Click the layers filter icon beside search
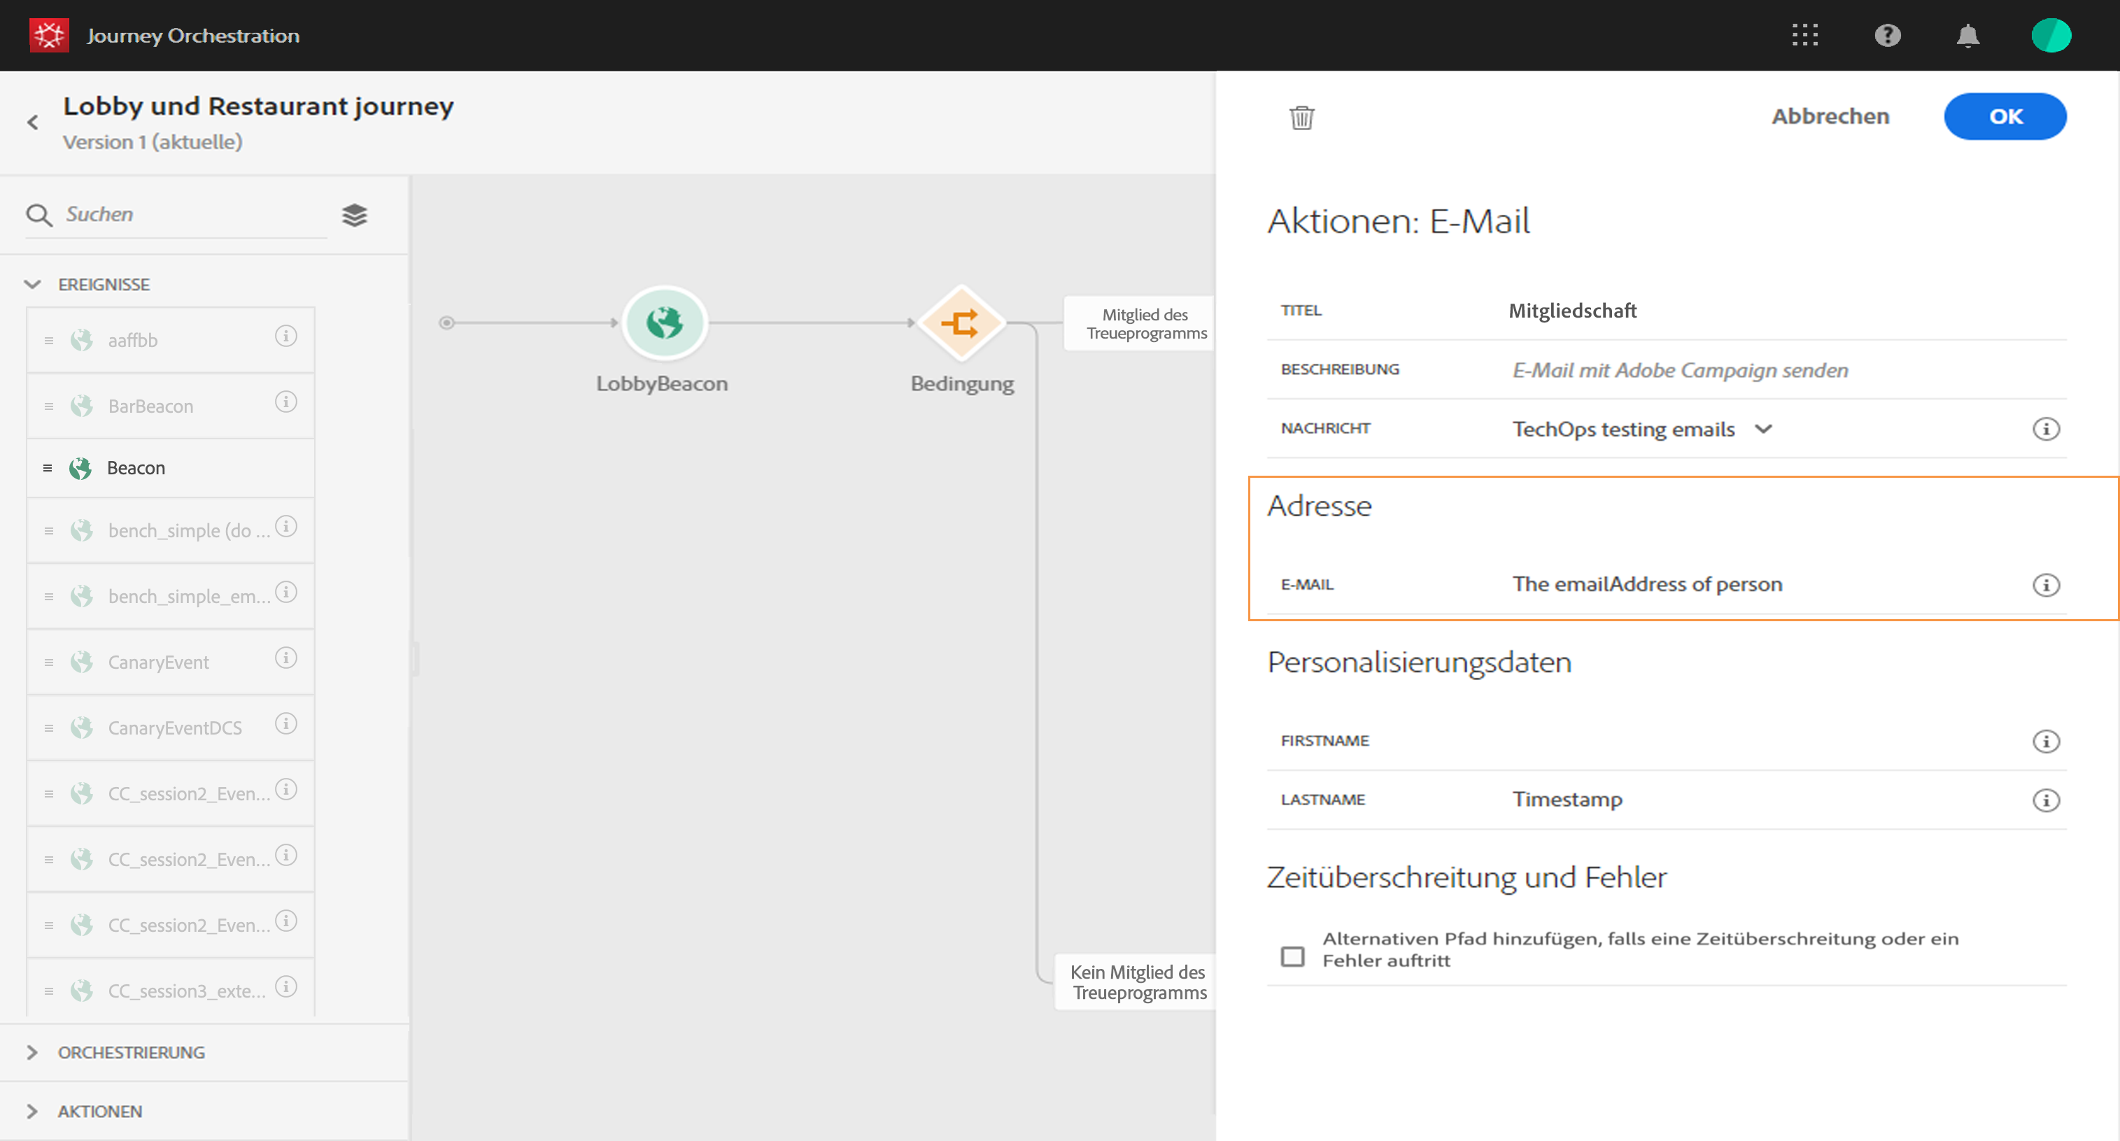Viewport: 2120px width, 1141px height. click(x=355, y=215)
